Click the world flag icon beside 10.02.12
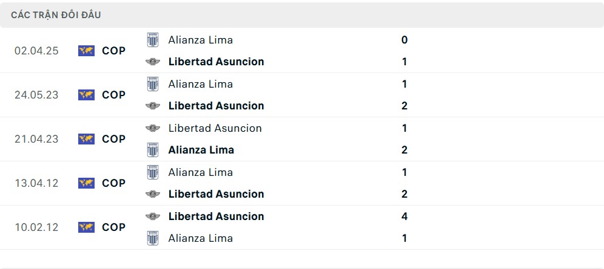This screenshot has width=604, height=269. pos(86,227)
